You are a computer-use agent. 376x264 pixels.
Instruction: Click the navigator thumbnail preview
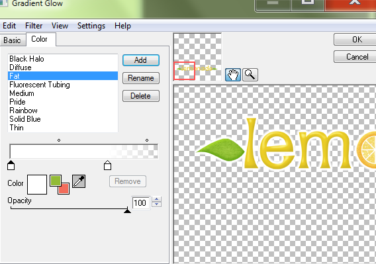pyautogui.click(x=197, y=57)
